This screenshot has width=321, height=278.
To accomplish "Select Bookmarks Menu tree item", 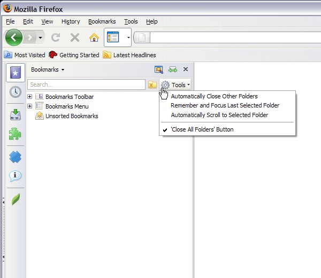I will [x=62, y=106].
